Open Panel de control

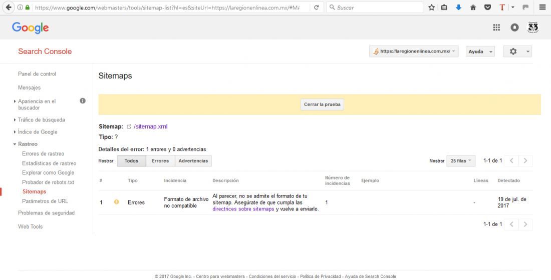point(37,74)
